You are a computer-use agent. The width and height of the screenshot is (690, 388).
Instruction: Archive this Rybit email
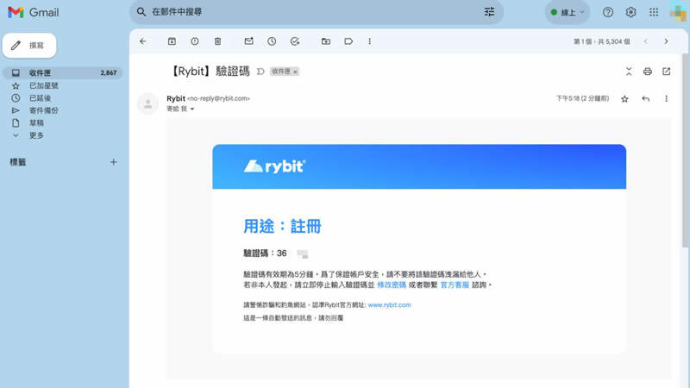coord(172,41)
